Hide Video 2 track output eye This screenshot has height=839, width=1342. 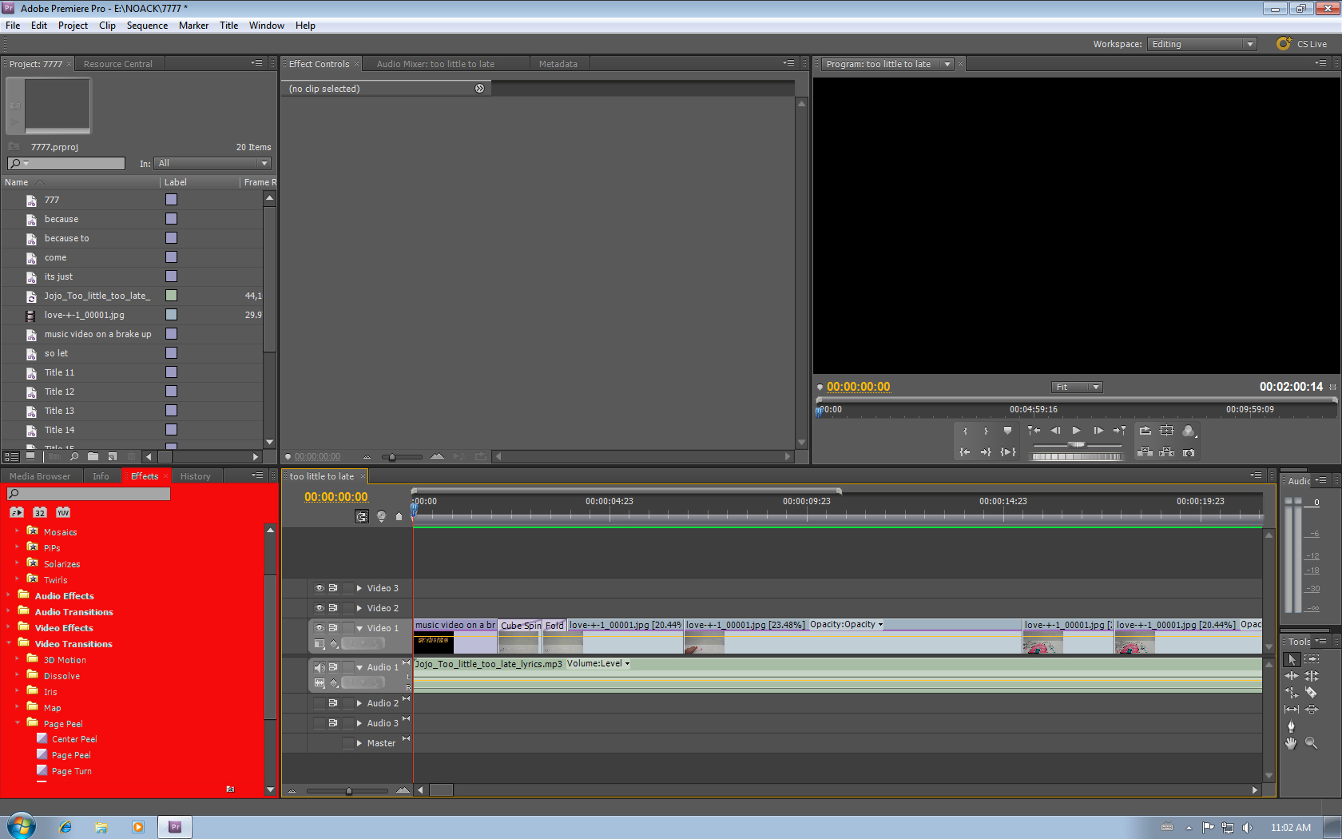[320, 608]
